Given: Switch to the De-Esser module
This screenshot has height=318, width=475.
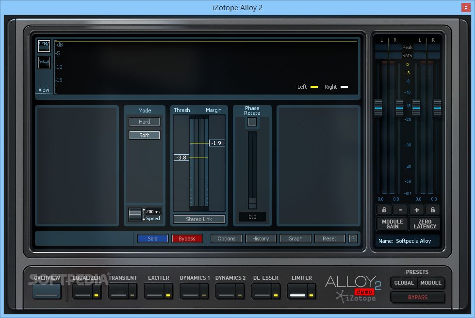Looking at the screenshot, I should (x=262, y=291).
